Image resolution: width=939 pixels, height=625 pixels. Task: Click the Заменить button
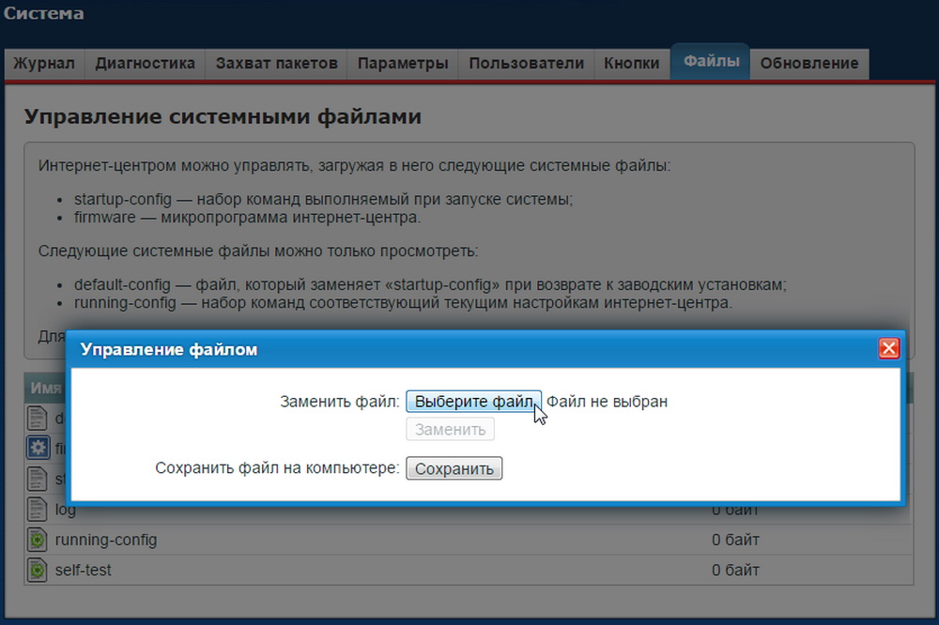point(450,429)
